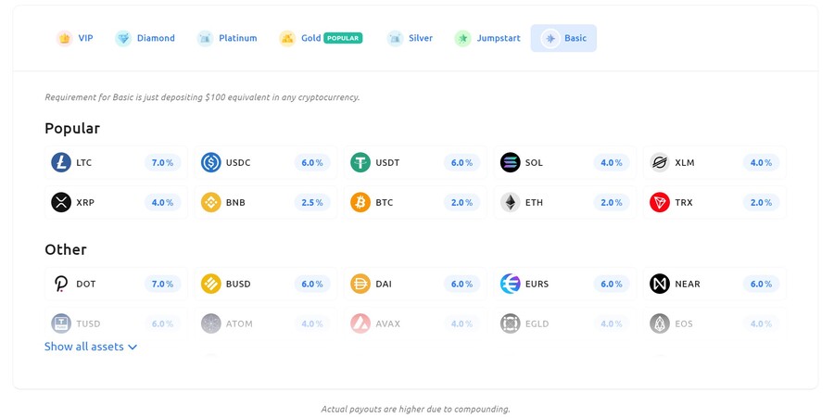Click the Bitcoin BTC coin icon
This screenshot has height=418, width=834.
pos(360,203)
